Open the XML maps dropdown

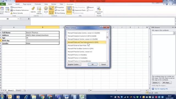click(x=174, y=33)
